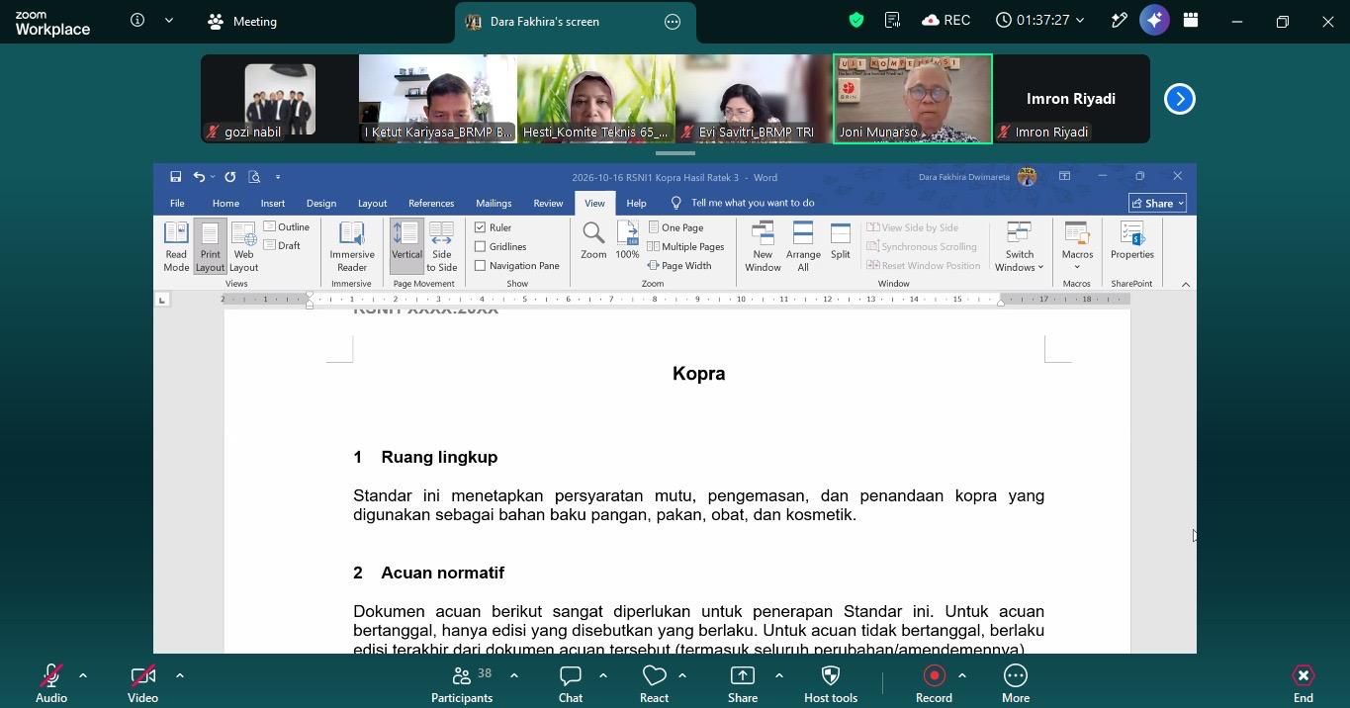1350x708 pixels.
Task: Open the meeting timer dropdown
Action: [1039, 20]
